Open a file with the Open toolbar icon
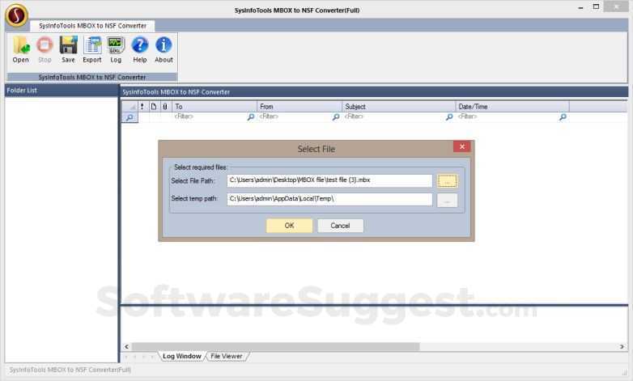 click(x=20, y=49)
